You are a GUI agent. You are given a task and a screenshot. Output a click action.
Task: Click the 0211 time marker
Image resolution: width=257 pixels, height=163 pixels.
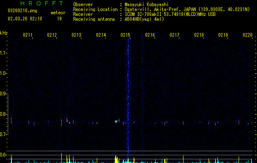point(27,35)
